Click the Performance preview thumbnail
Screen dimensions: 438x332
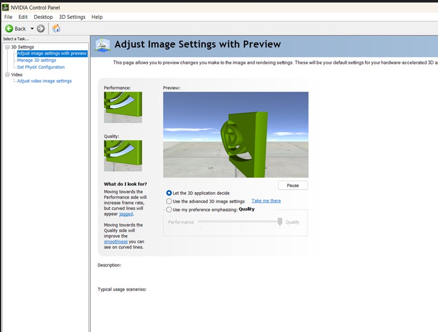123,107
